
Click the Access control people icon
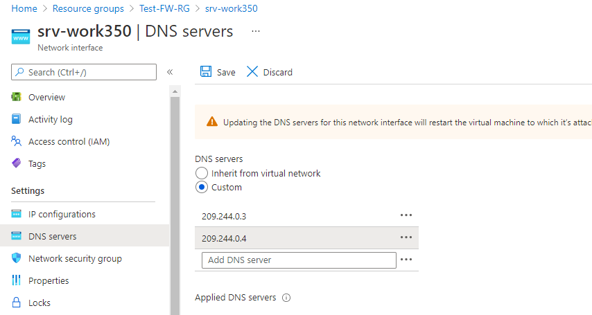(16, 141)
